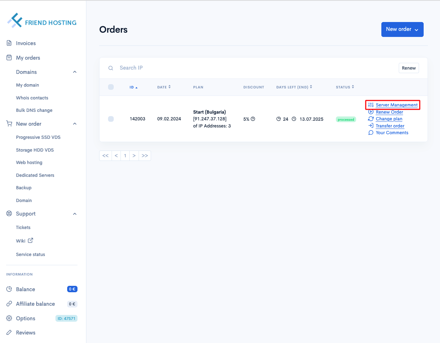Click the Transfer order arrow icon

(371, 126)
